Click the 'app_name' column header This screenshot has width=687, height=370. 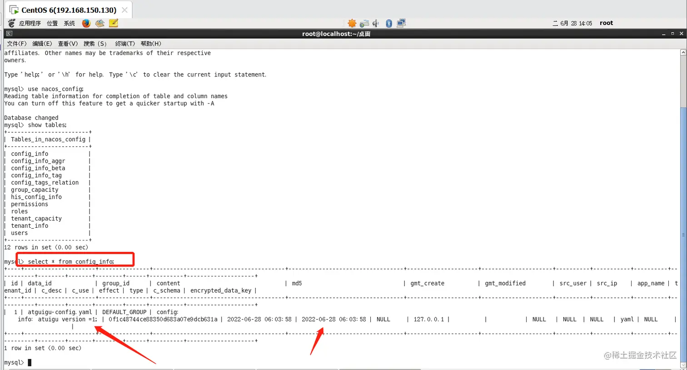[651, 284]
